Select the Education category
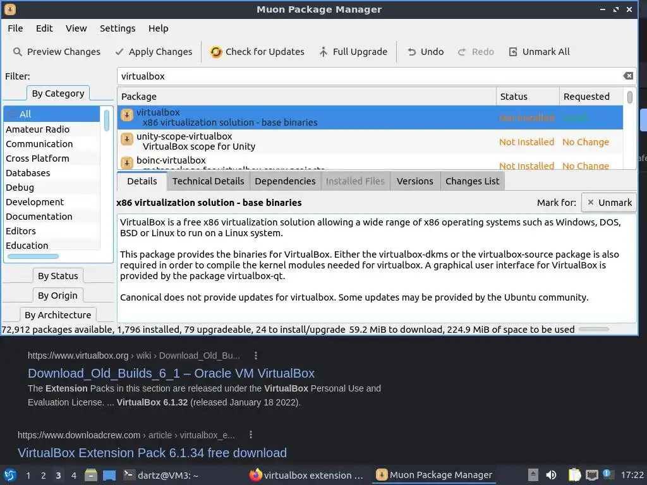Screen dimensions: 647x485 [x=52, y=246]
